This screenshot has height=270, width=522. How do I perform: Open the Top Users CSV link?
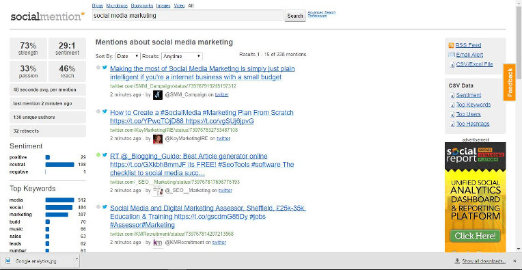click(x=469, y=115)
